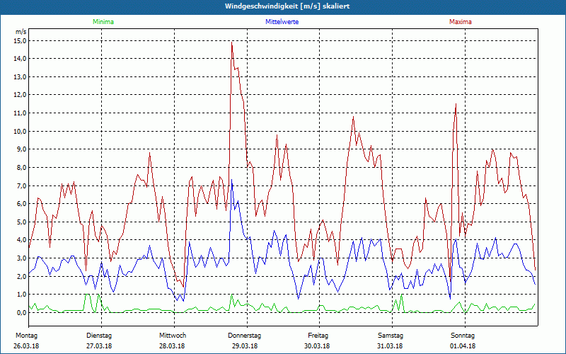Click the chart title Windgeschwindigkeit [m/s] skaliert
The image size is (566, 354).
(x=287, y=6)
